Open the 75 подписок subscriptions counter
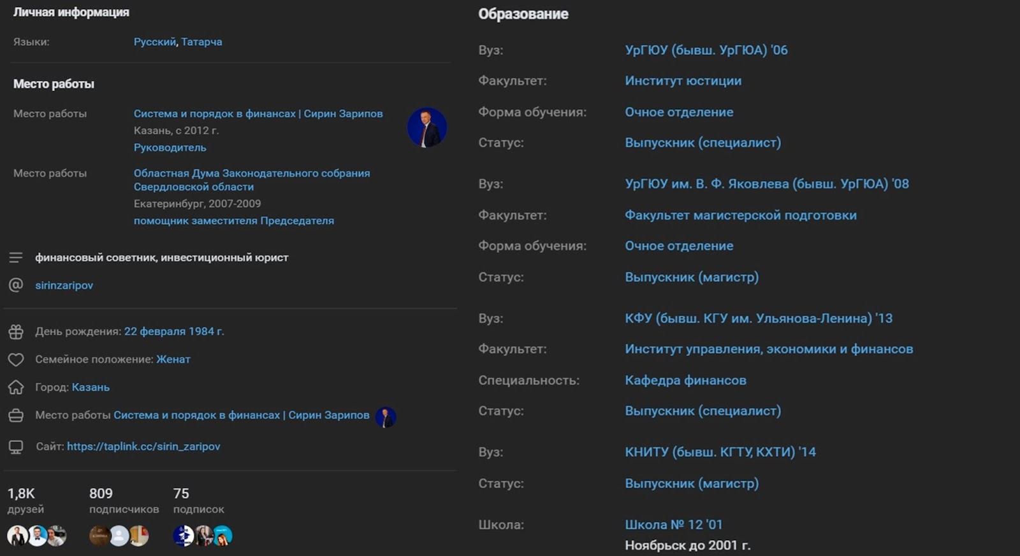 (x=198, y=501)
